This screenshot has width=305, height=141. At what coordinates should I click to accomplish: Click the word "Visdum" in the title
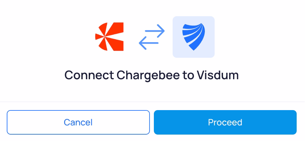tap(218, 75)
